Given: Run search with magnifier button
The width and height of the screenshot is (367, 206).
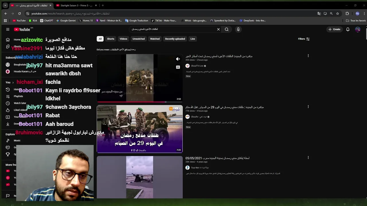Looking at the screenshot, I should [227, 29].
